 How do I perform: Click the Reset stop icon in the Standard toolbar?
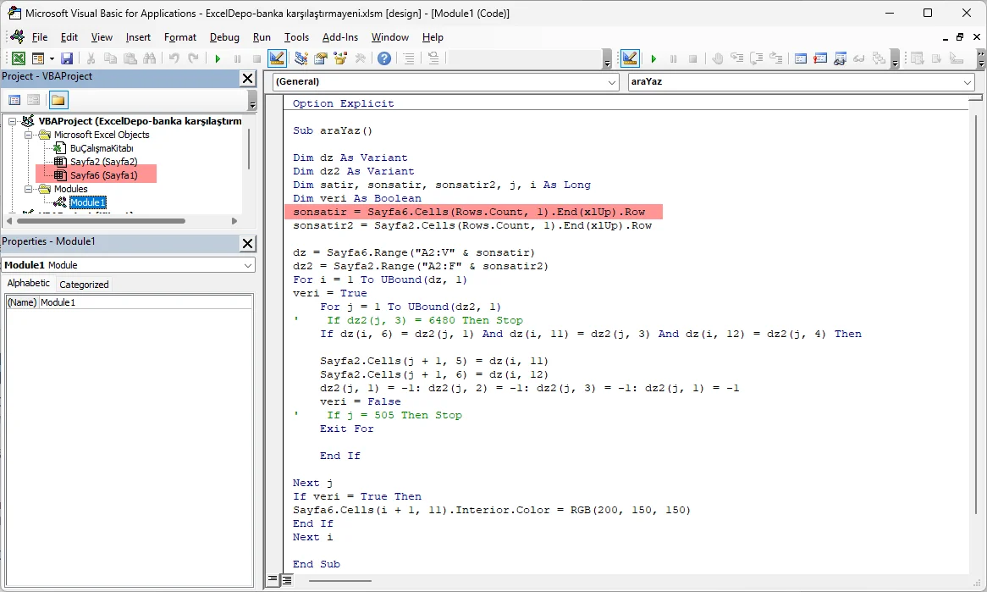(256, 58)
